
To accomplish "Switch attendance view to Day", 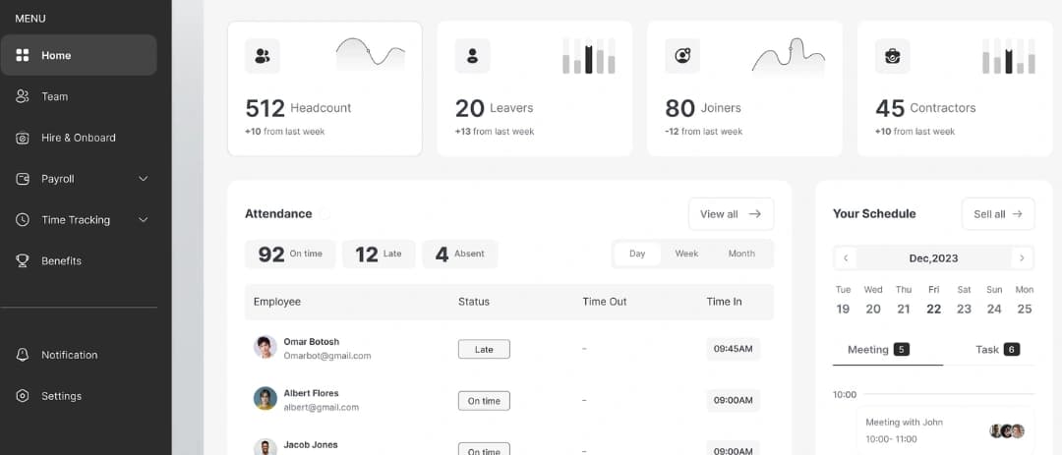I will [x=637, y=254].
